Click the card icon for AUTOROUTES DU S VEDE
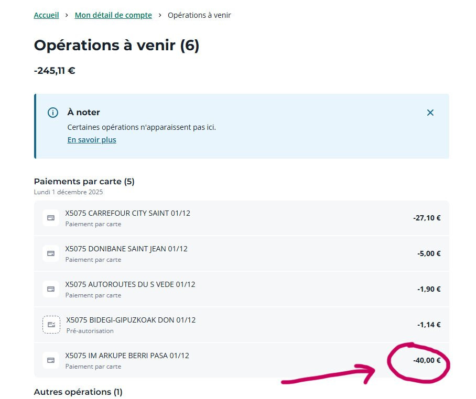Viewport: 476px width, 399px height. [51, 289]
